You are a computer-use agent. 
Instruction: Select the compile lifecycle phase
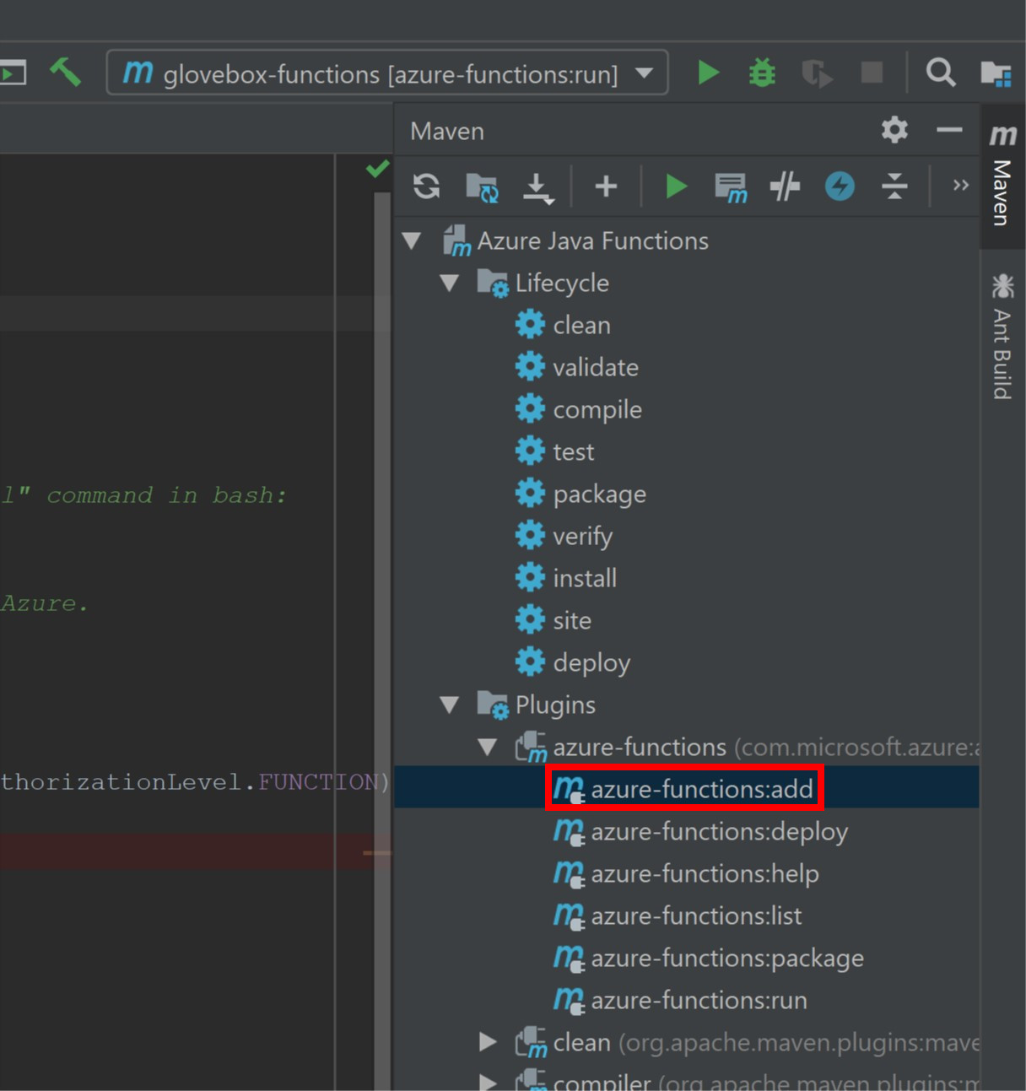point(579,409)
